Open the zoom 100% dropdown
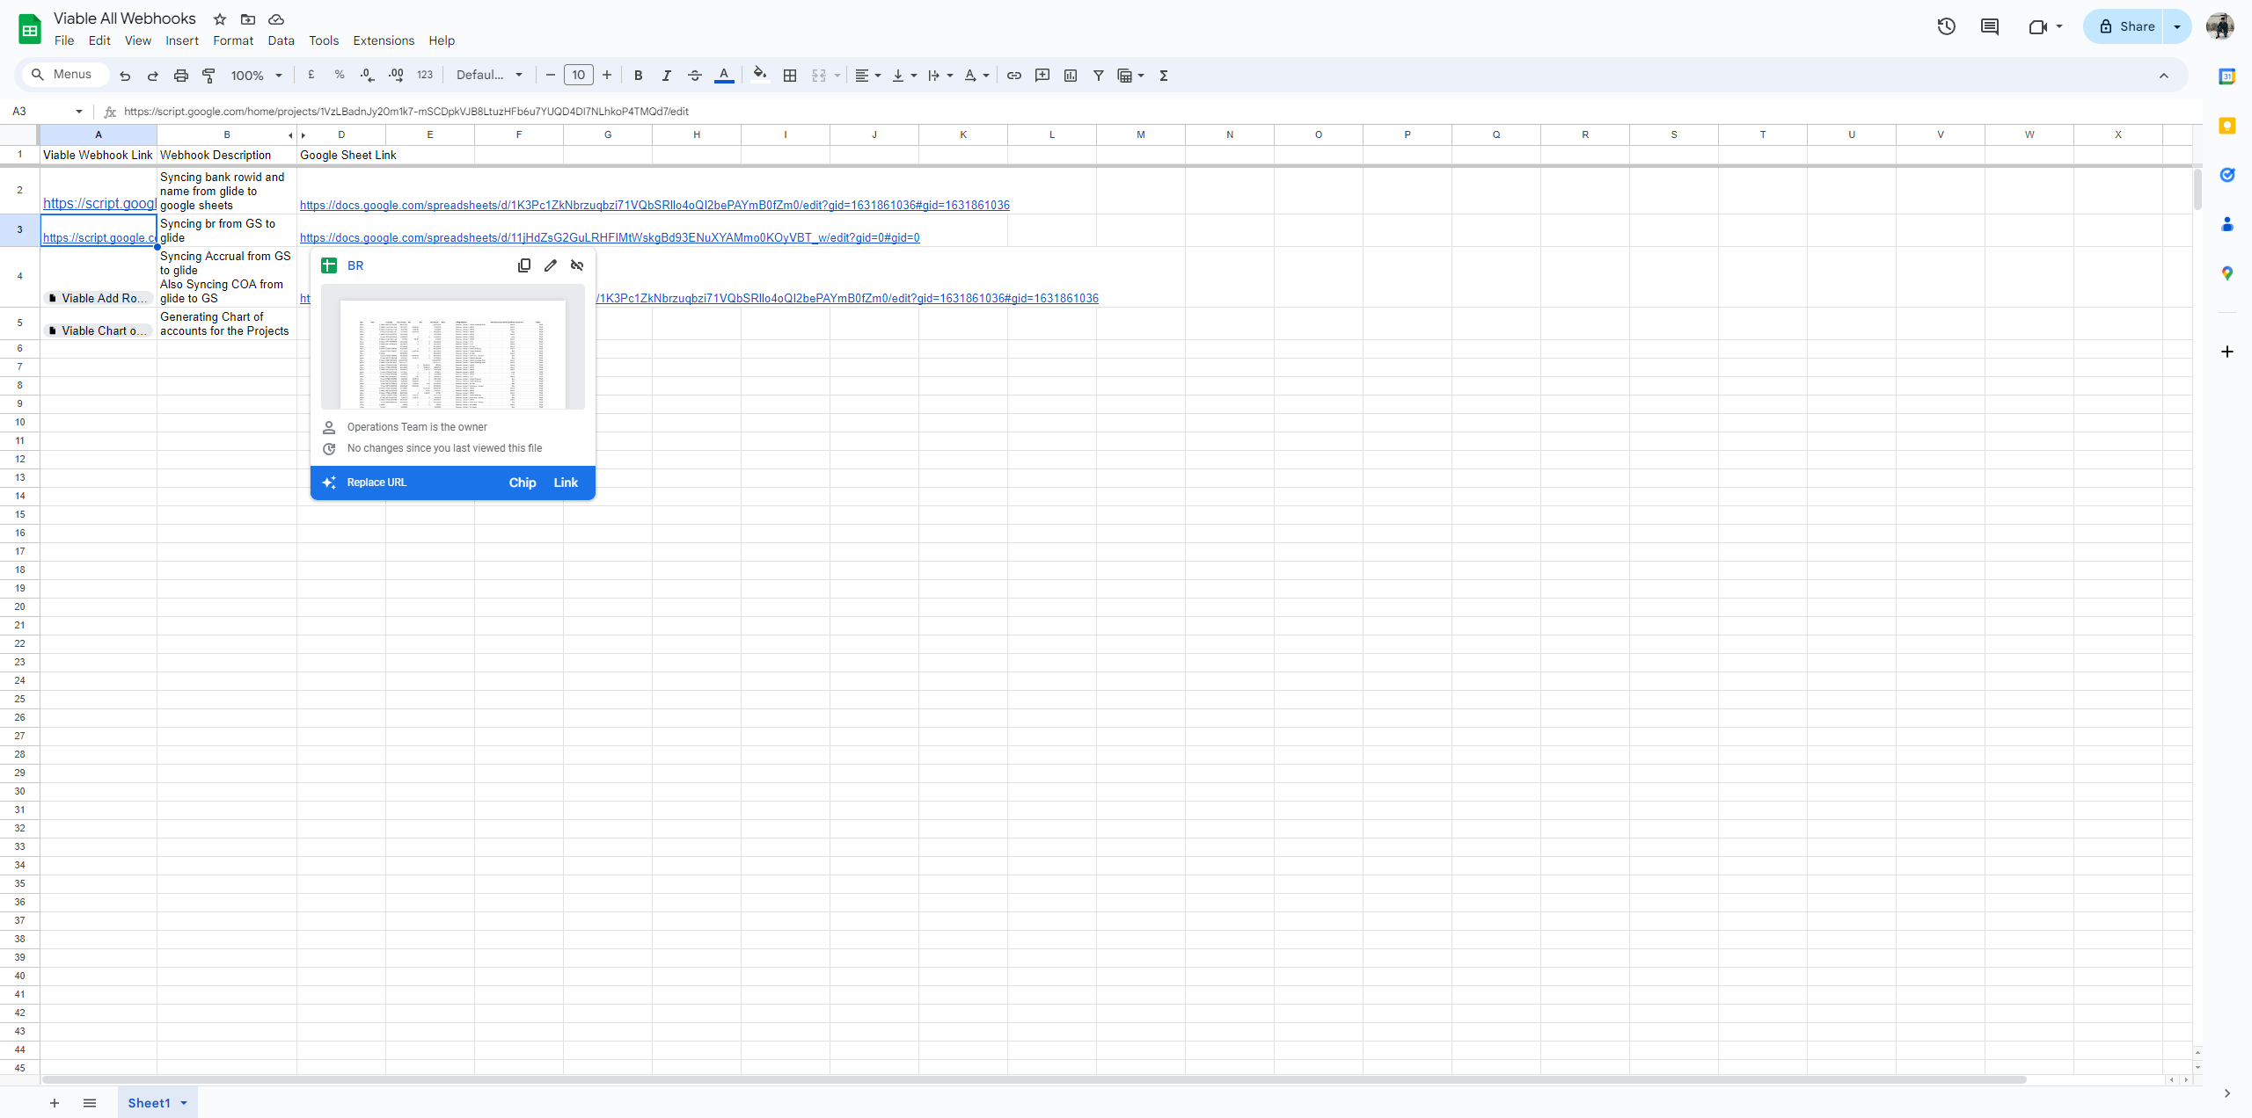Image resolution: width=2252 pixels, height=1118 pixels. [x=257, y=76]
